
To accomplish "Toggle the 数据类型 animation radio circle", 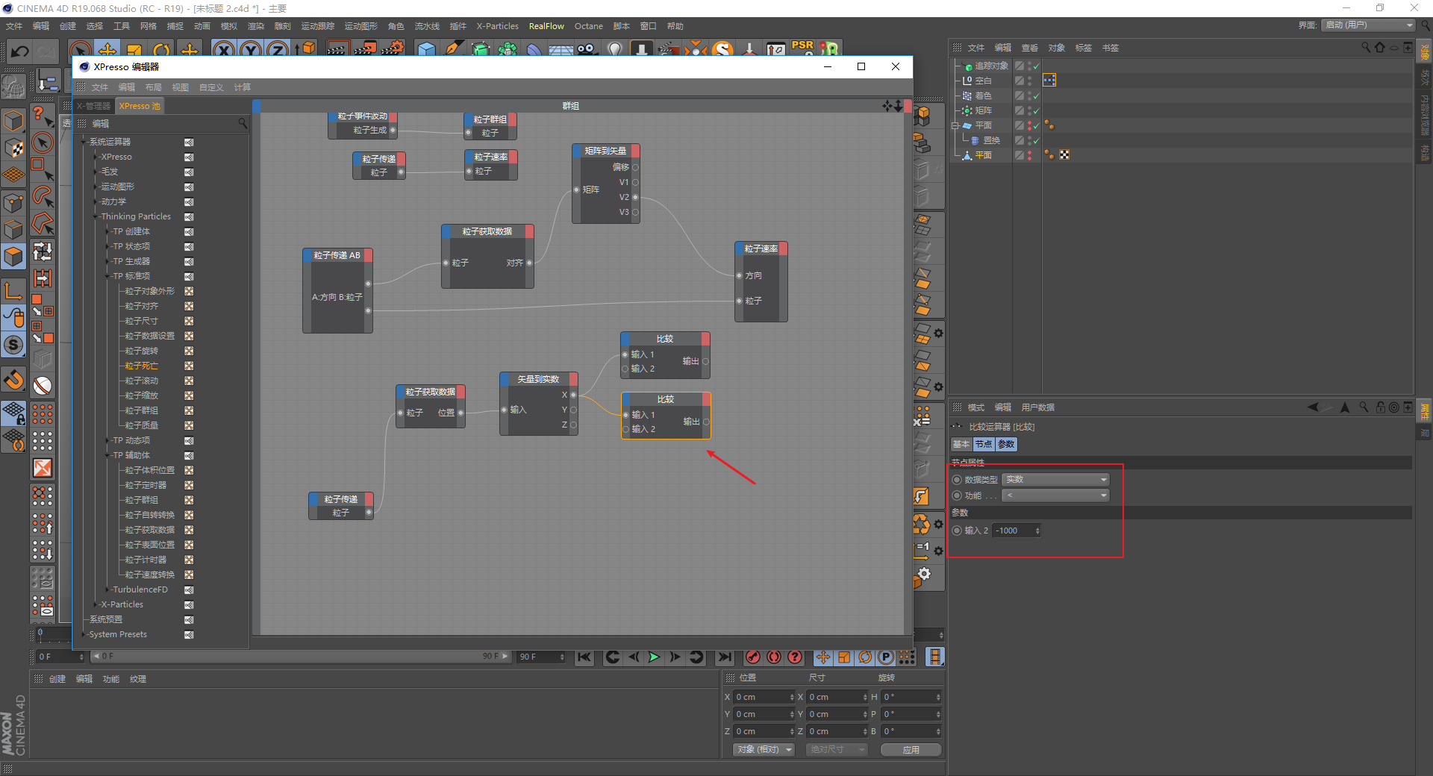I will point(957,480).
